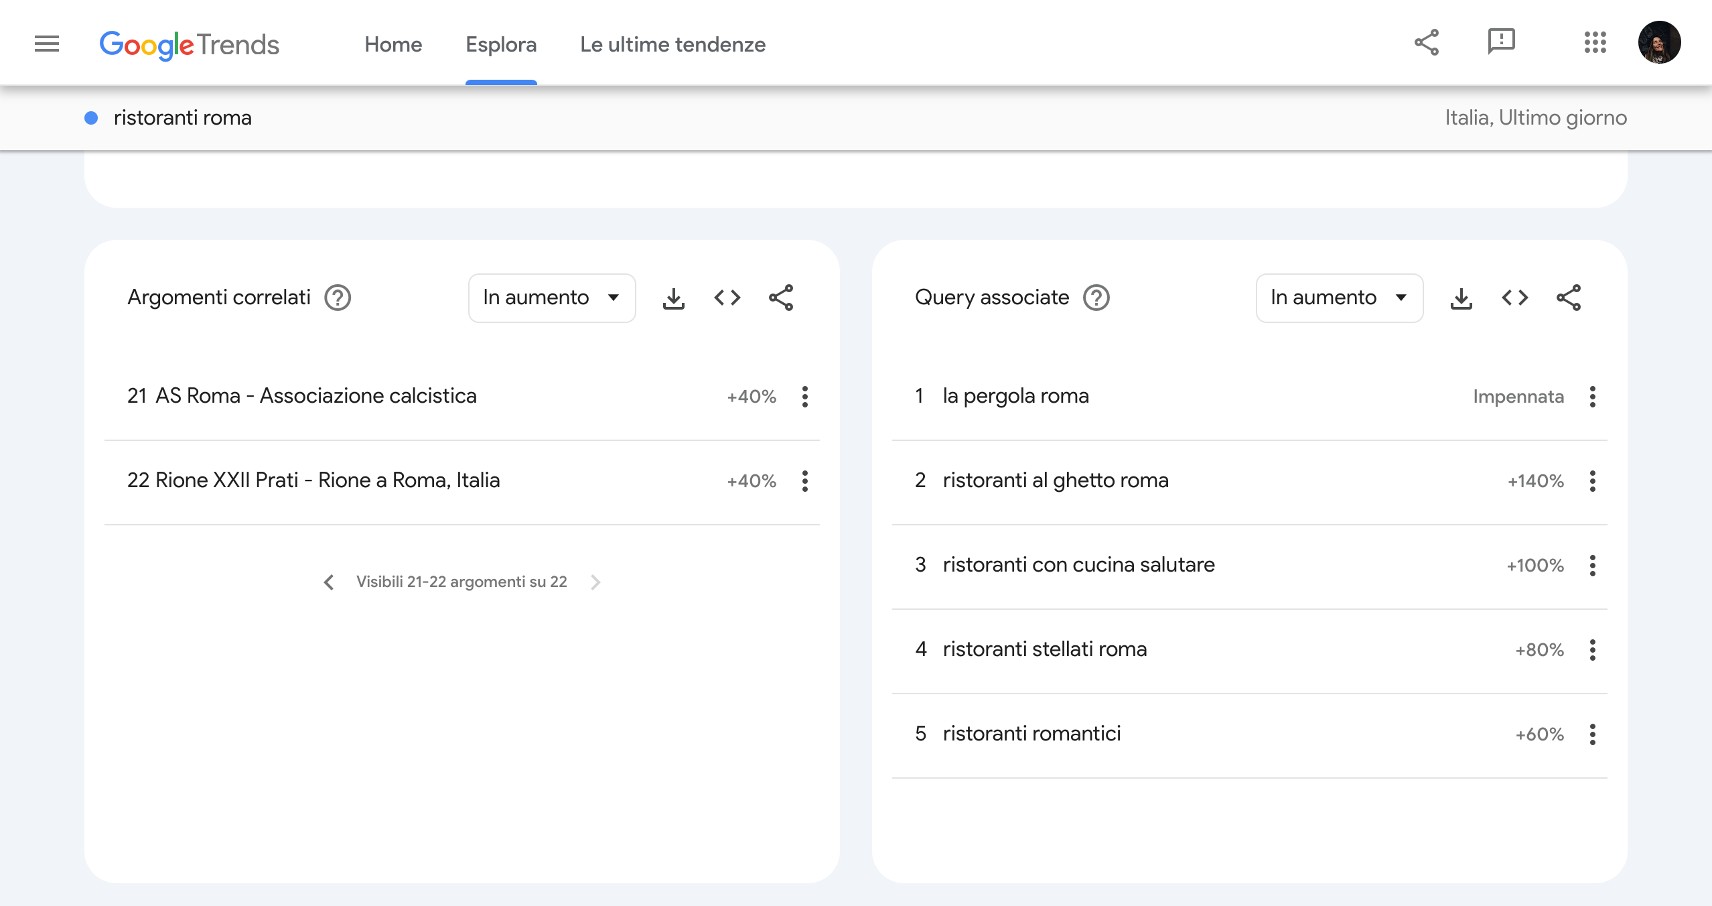1712x906 pixels.
Task: Download Query associate data as CSV
Action: click(x=1461, y=298)
